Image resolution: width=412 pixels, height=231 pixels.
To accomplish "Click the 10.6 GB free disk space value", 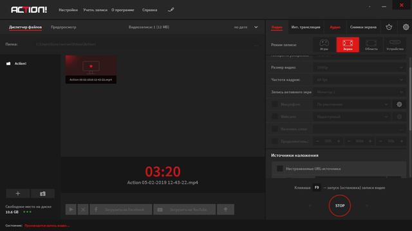I will click(x=12, y=212).
